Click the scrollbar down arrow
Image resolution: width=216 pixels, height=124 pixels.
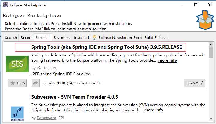[x=211, y=118]
